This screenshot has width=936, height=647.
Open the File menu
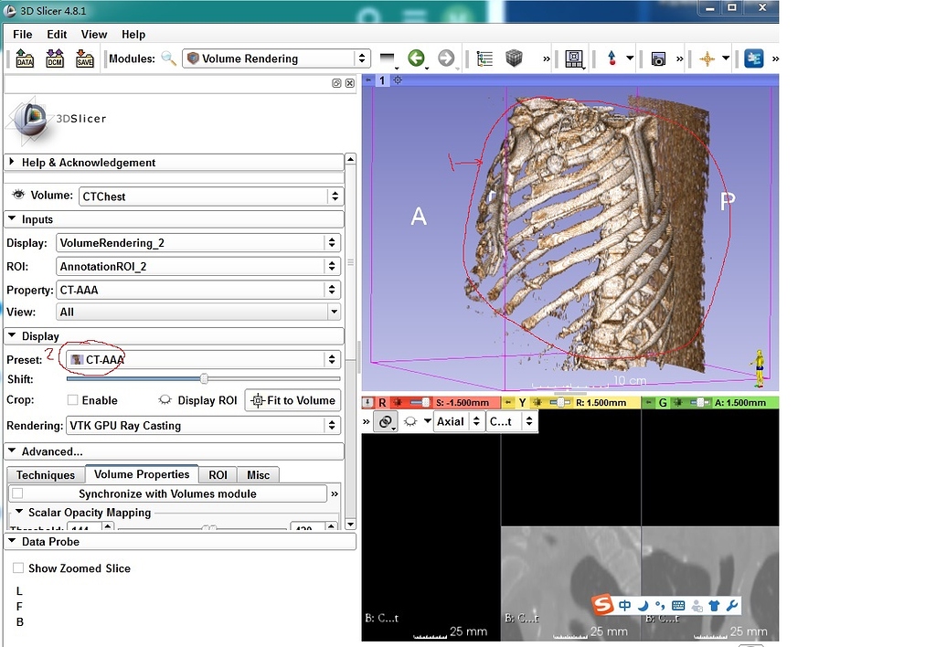23,35
